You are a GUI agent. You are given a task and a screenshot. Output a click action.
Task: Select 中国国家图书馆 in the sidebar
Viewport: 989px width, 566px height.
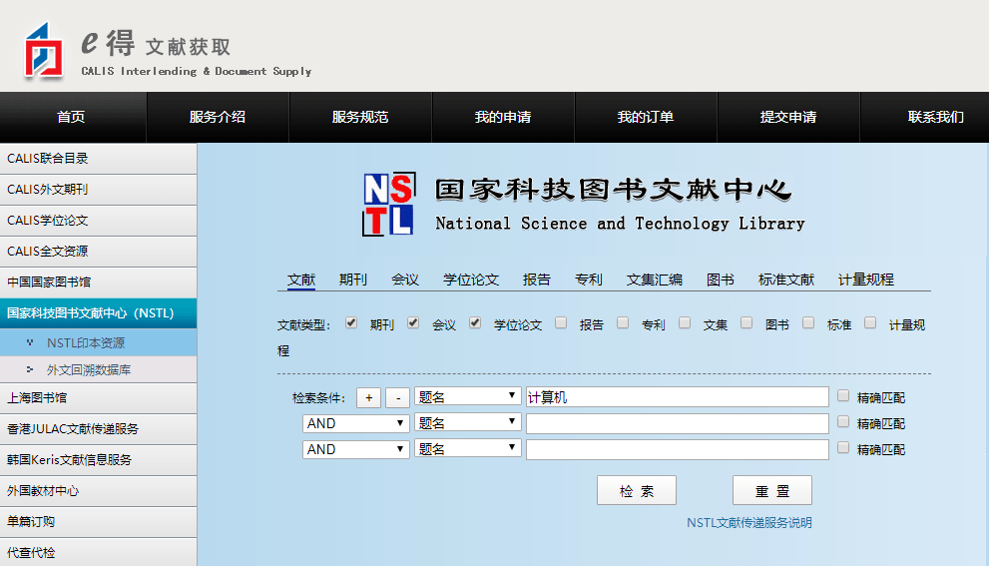(99, 283)
